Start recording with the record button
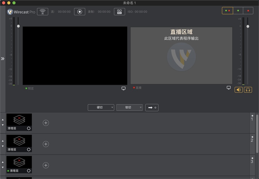 [x=80, y=12]
